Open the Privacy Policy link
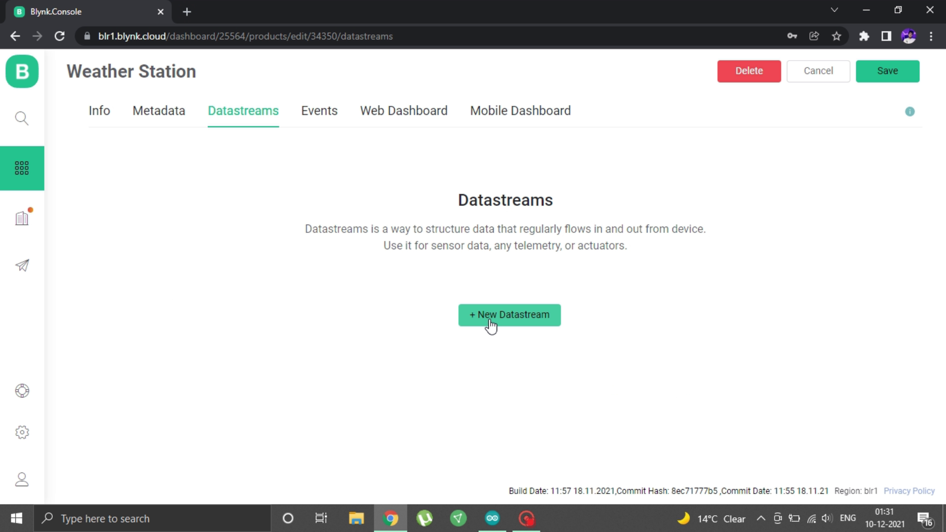Image resolution: width=946 pixels, height=532 pixels. point(909,491)
